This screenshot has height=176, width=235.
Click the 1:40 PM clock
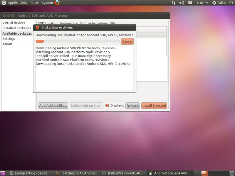point(202,3)
